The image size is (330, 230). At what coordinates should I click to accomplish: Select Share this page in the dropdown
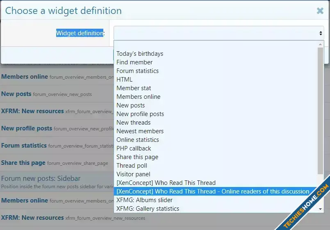click(216, 157)
